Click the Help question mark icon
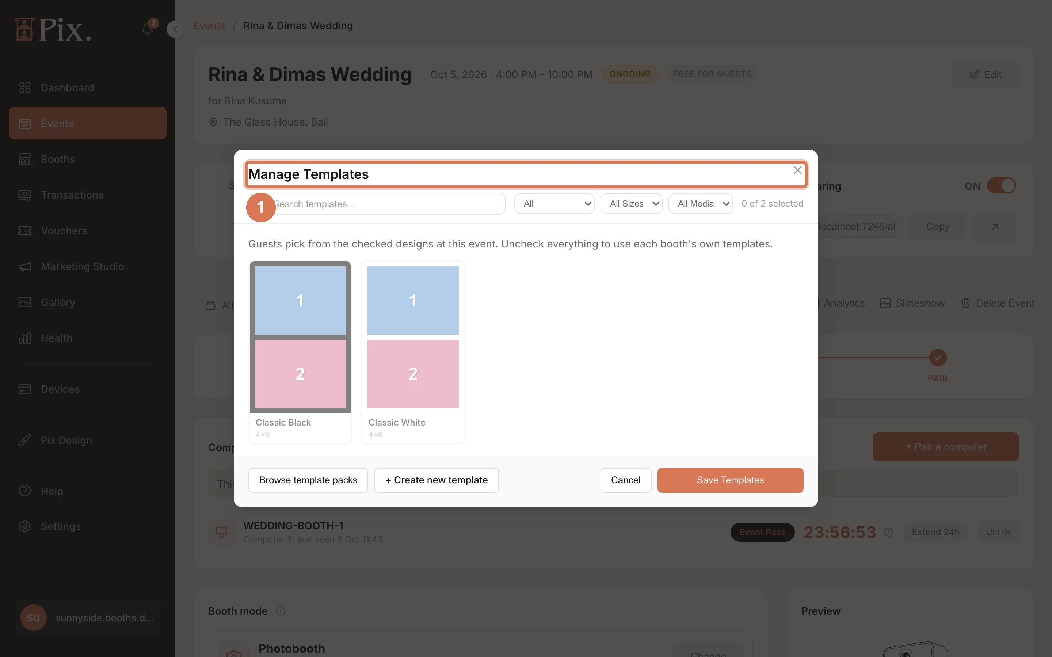Screen dimensions: 1052x657 25,491
